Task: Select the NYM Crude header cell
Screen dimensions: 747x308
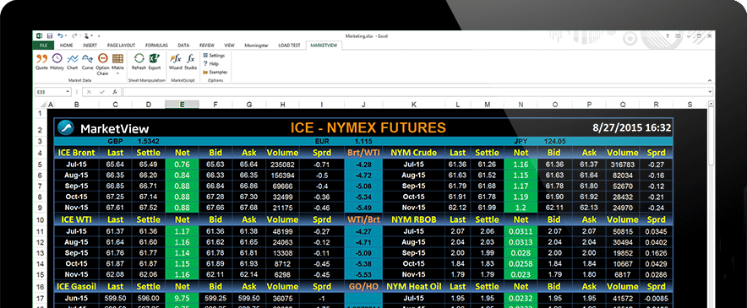Action: (x=414, y=153)
